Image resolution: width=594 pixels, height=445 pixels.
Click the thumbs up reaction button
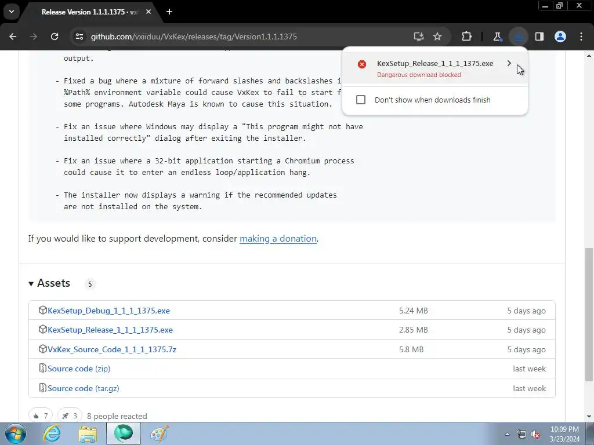41,416
